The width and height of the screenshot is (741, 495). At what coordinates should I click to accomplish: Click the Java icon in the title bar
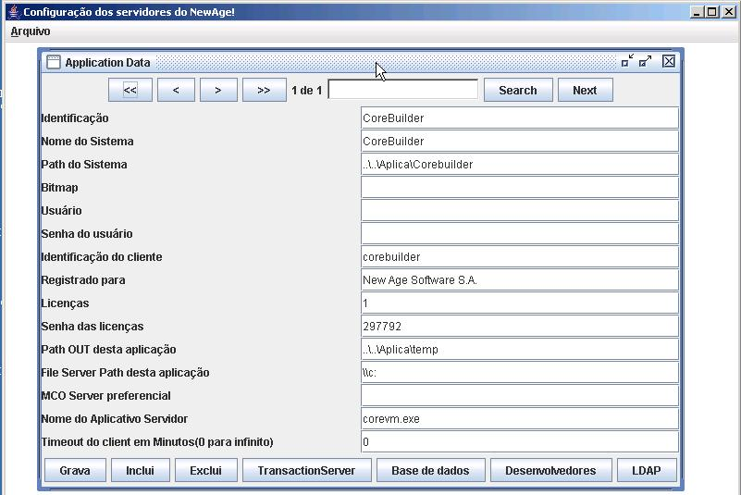click(x=14, y=12)
